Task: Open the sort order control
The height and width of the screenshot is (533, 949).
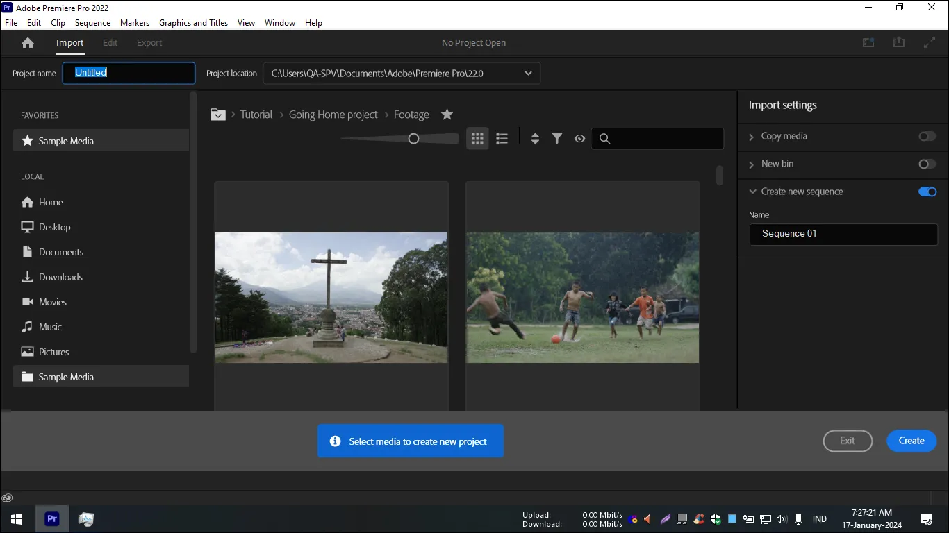Action: tap(535, 138)
